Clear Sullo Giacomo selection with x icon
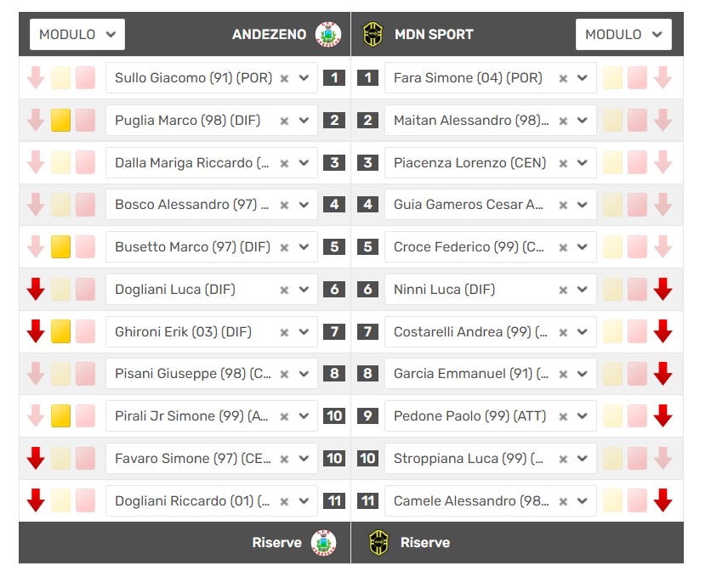Screen dimensions: 711x565 [x=284, y=78]
